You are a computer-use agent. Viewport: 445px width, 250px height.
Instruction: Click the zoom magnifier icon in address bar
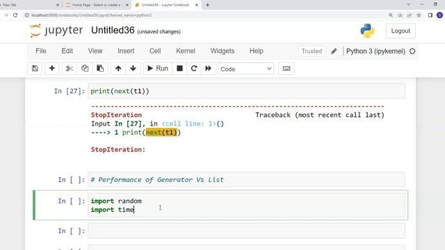pos(391,15)
